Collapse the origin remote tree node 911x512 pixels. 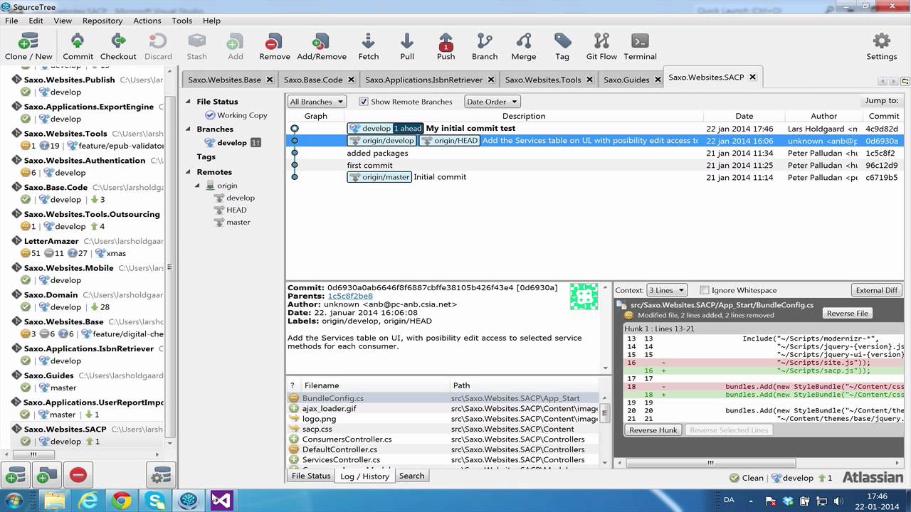tap(199, 186)
